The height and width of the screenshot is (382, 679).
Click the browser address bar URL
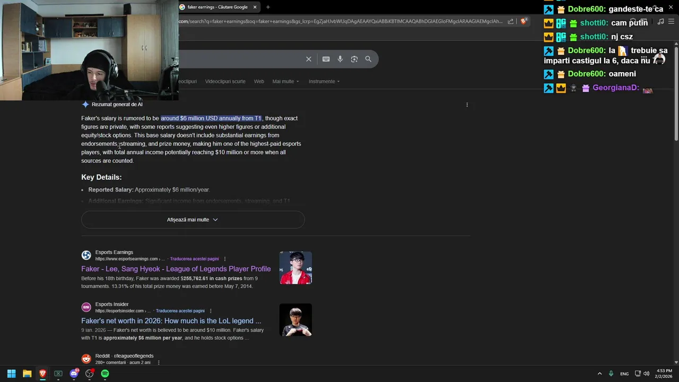click(339, 21)
